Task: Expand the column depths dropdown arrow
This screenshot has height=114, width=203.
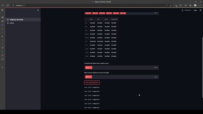Action: 157,77
